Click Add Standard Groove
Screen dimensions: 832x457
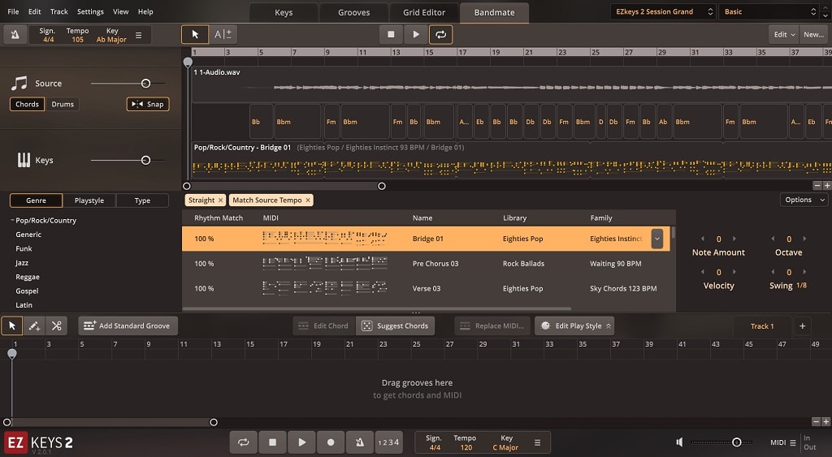128,326
